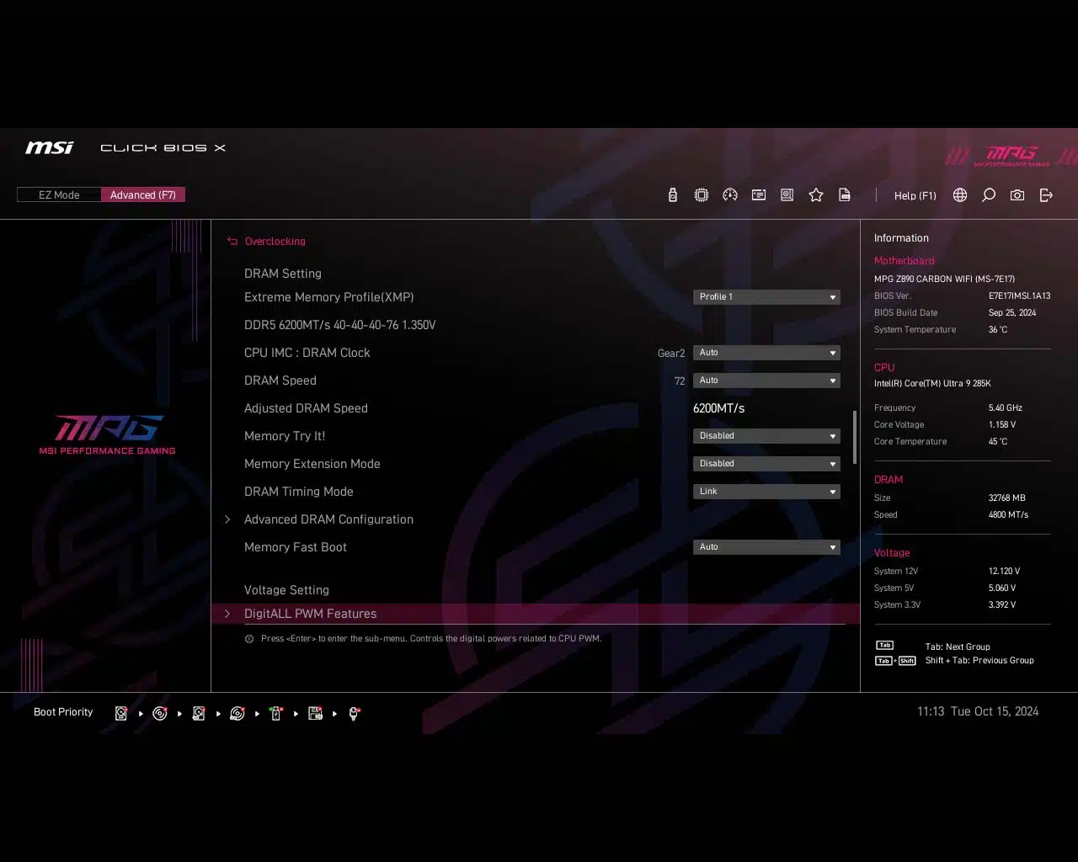The height and width of the screenshot is (862, 1078).
Task: Open the DRAM Speed Auto dropdown
Action: (x=766, y=380)
